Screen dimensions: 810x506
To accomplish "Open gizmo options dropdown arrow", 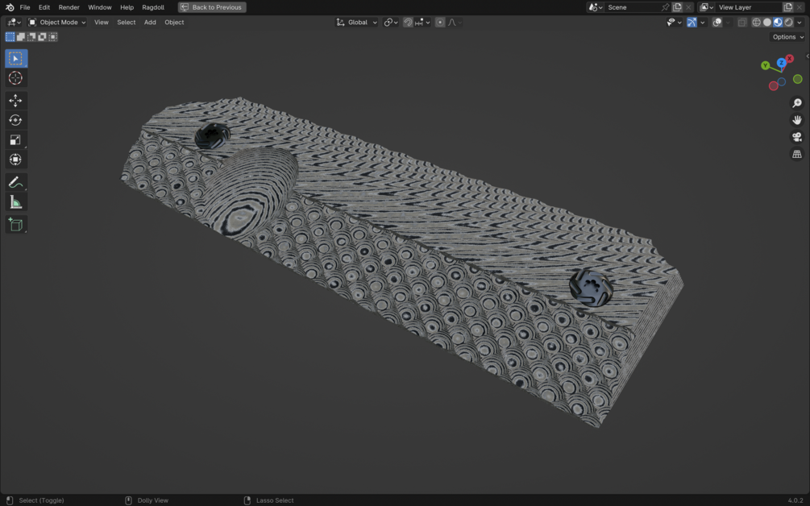I will [x=703, y=23].
